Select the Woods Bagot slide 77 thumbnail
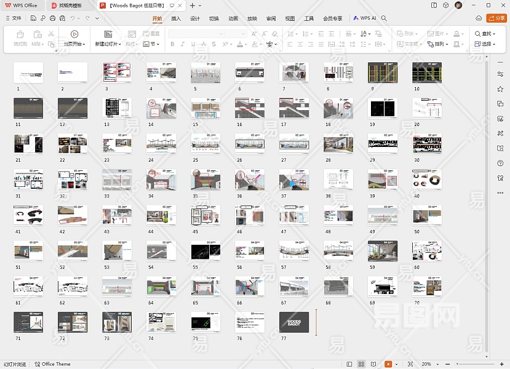Screen dimensions: 510x369 [x=294, y=322]
